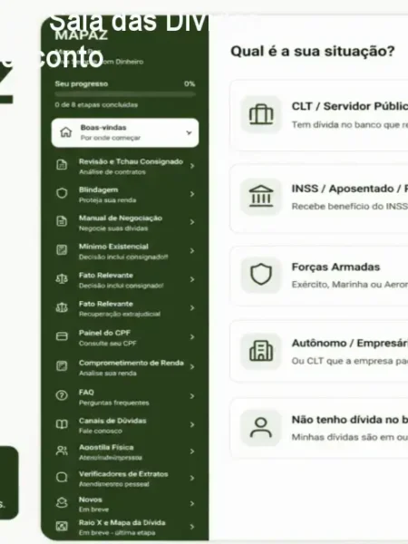Image resolution: width=408 pixels, height=544 pixels.
Task: Choose the Autônomo / Empresário option title
Action: point(350,343)
